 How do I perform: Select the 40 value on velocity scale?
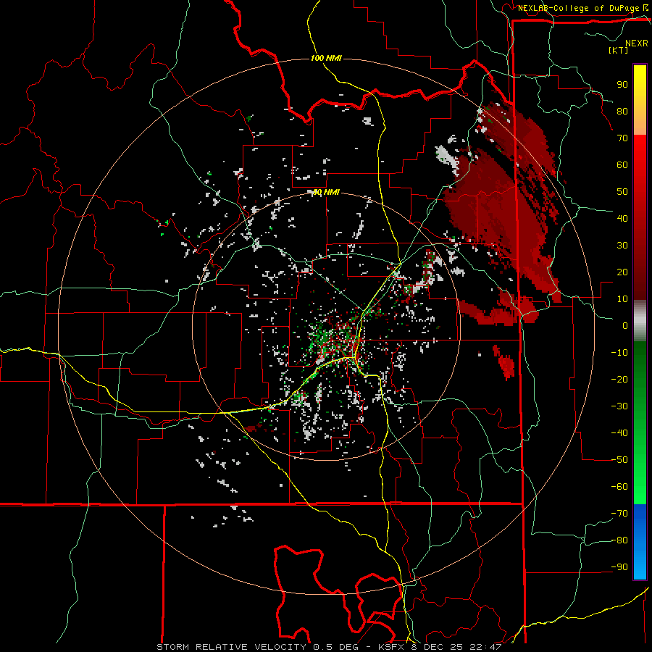click(x=622, y=218)
